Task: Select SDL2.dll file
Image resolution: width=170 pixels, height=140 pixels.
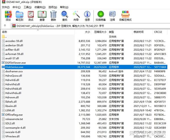Action: click(10, 123)
